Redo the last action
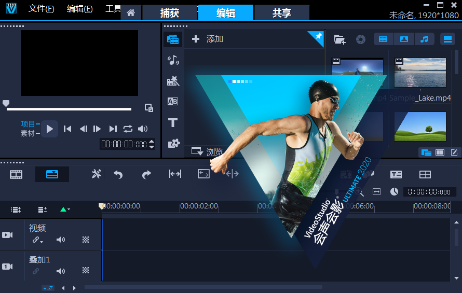 [x=146, y=174]
